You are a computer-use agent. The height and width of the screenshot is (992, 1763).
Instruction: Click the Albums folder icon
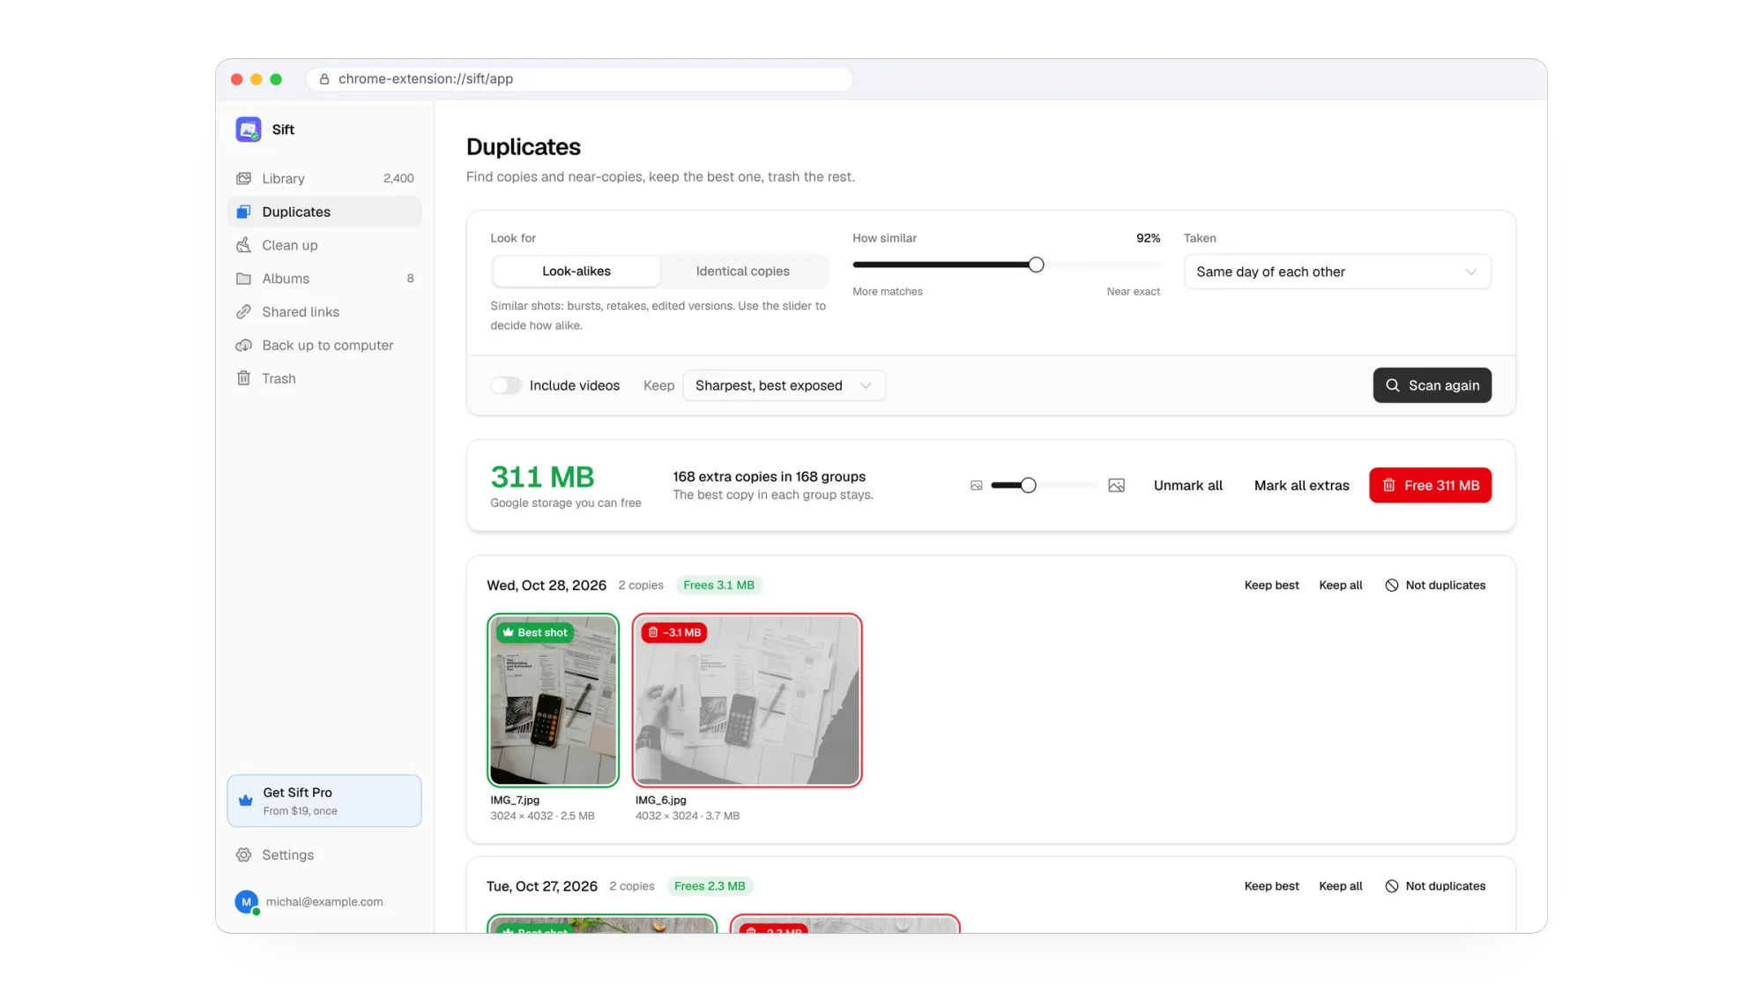coord(244,279)
